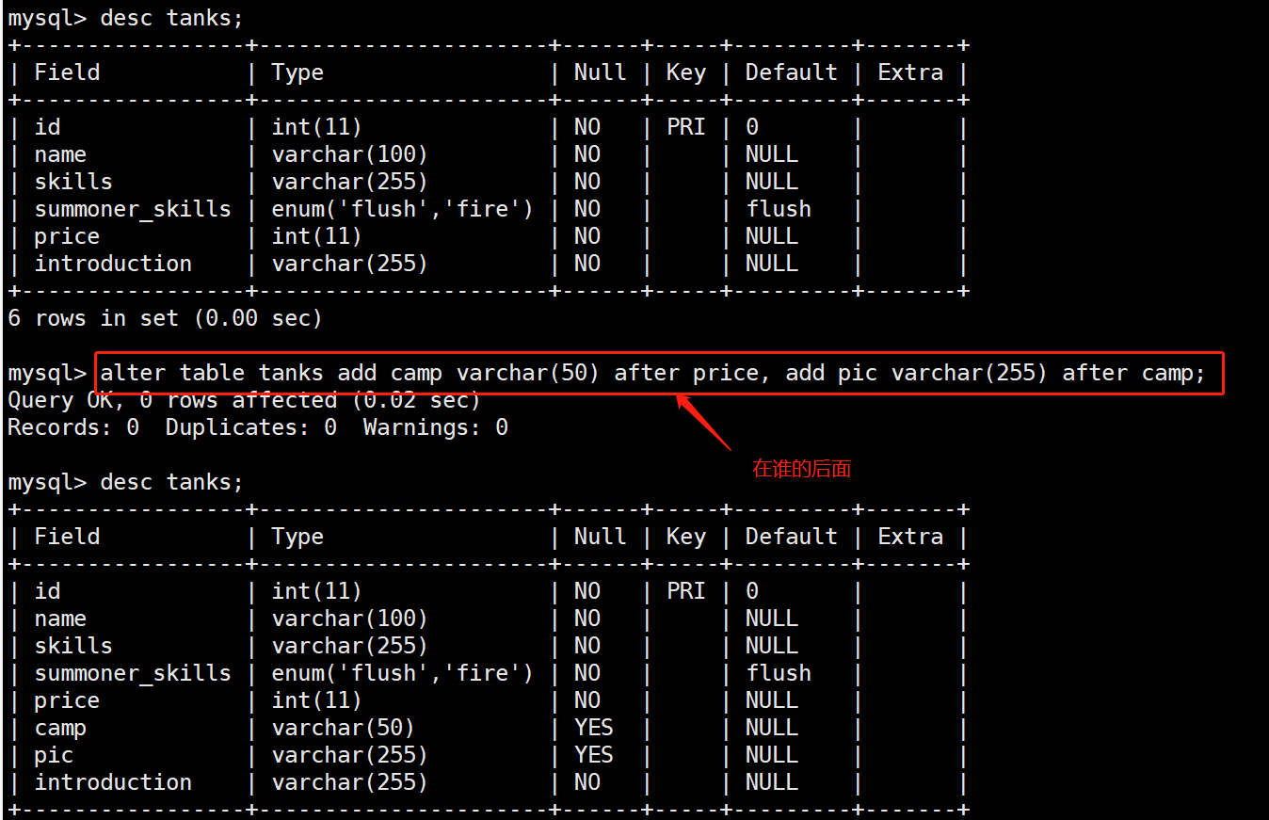Click 'flush' default value in the lower table
Screen dimensions: 1269x820
tap(779, 674)
